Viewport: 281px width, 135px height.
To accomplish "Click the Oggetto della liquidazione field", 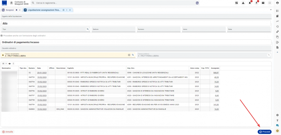I will tap(136, 16).
